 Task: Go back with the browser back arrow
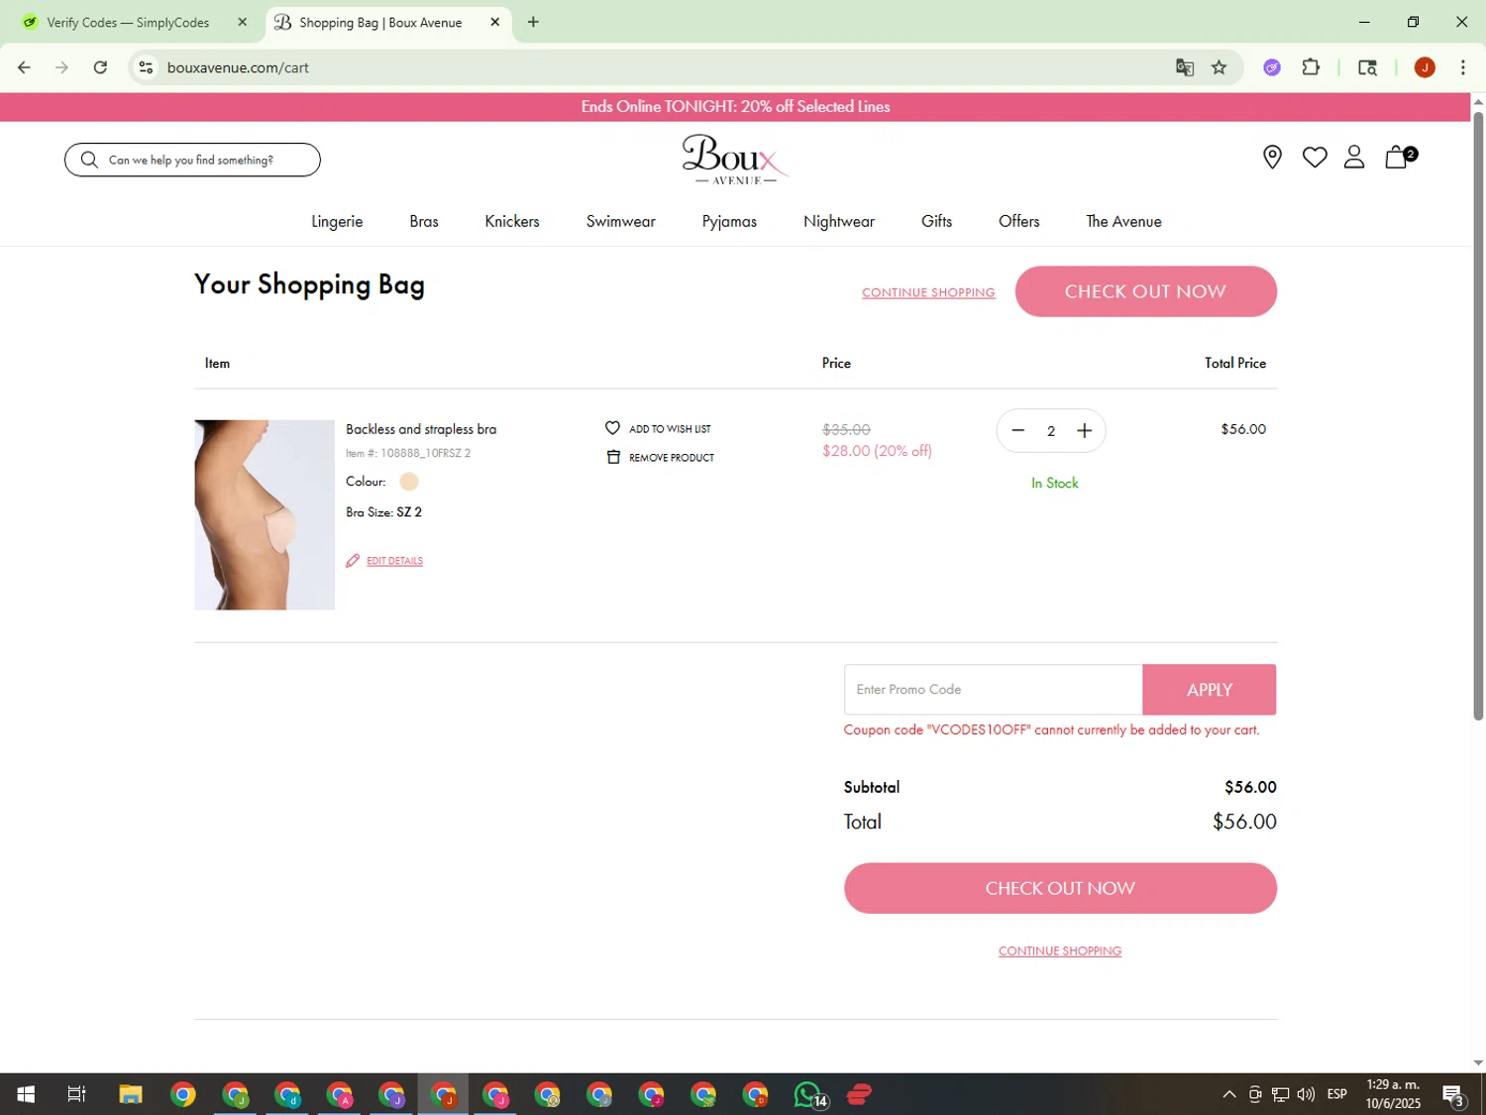coord(24,67)
